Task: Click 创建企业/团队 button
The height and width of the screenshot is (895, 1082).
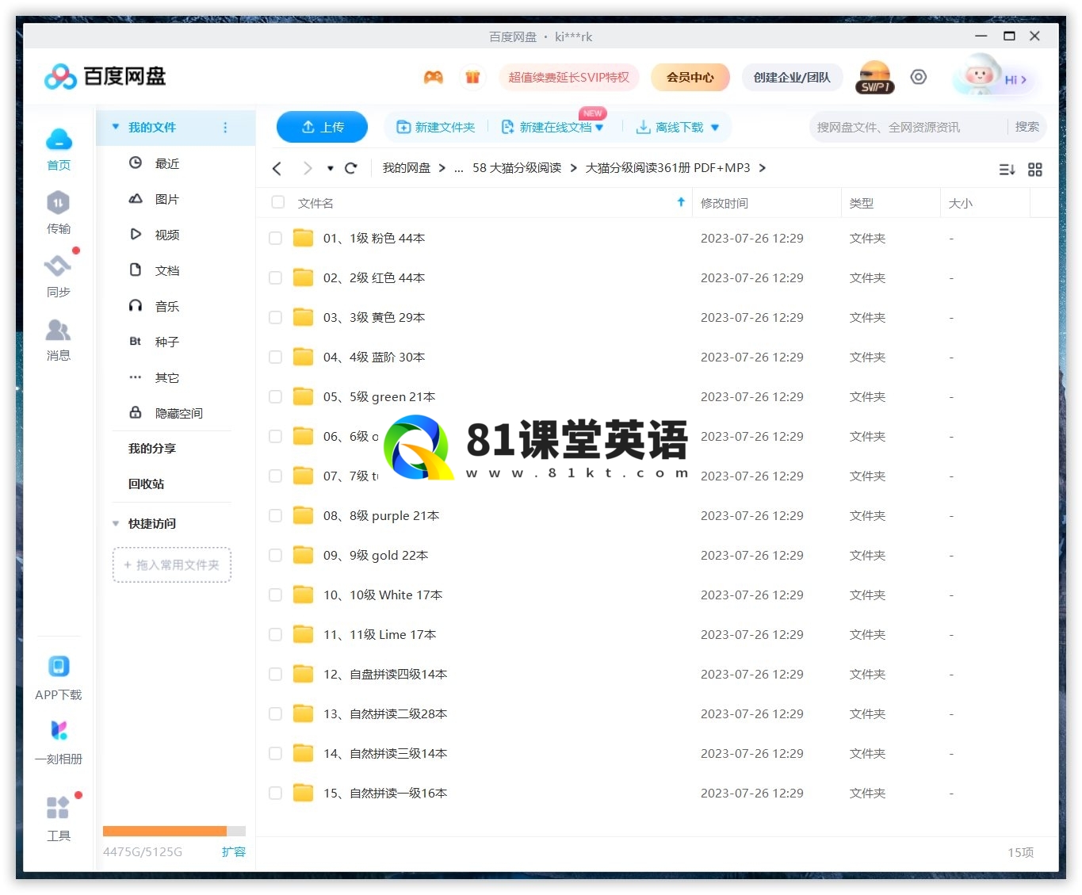Action: [792, 77]
